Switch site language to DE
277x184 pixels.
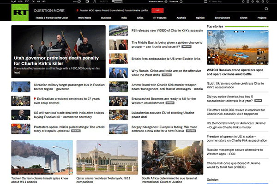pos(33,1)
